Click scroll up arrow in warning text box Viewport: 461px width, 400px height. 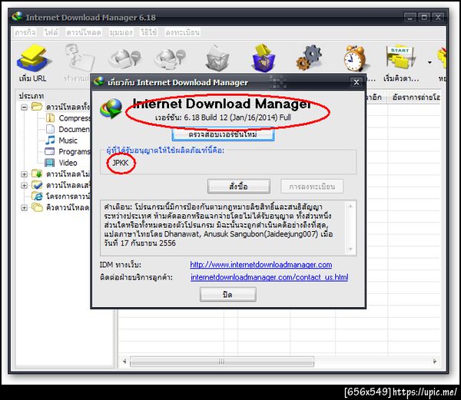coord(350,207)
